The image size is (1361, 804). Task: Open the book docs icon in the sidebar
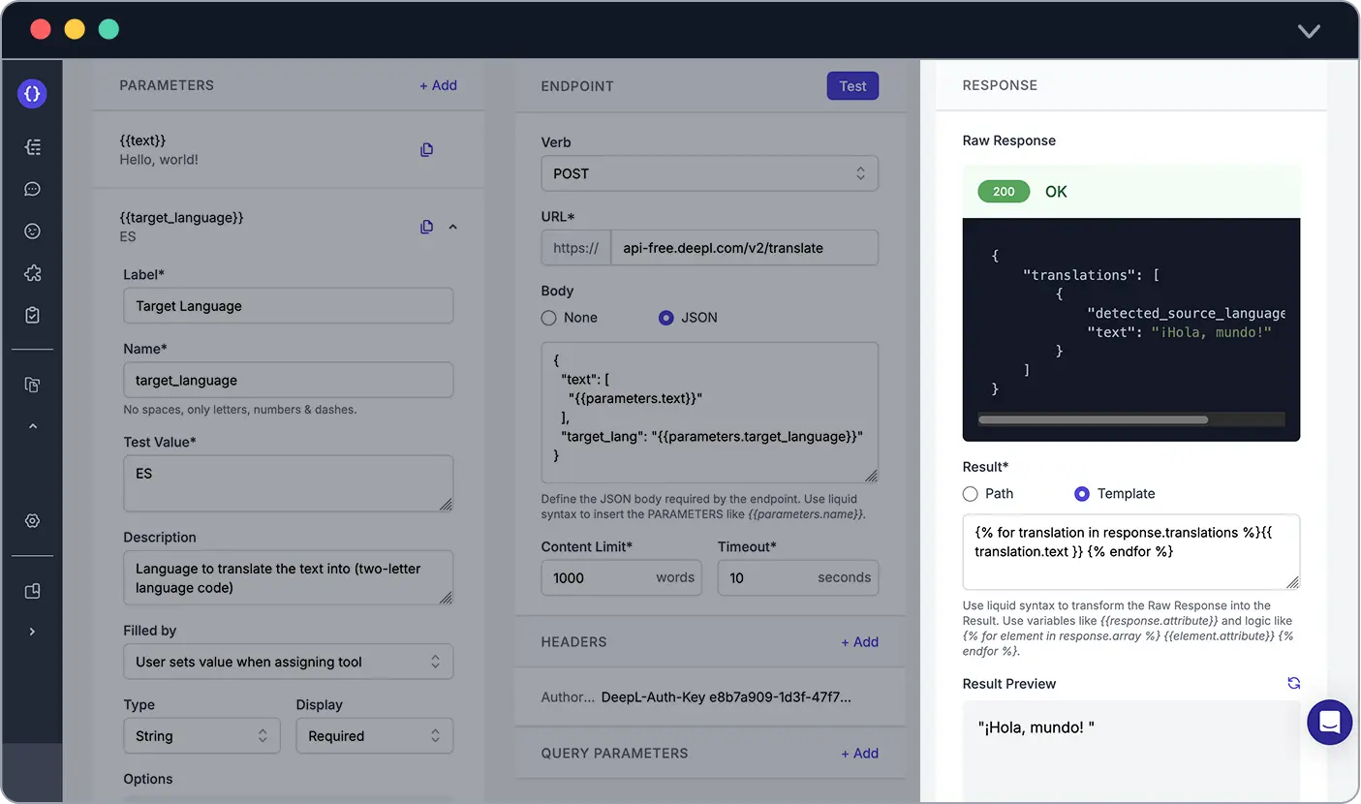pyautogui.click(x=33, y=591)
